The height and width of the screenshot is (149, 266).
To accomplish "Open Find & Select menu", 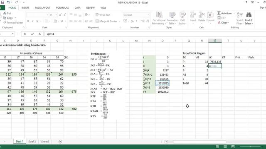I will tap(249, 18).
